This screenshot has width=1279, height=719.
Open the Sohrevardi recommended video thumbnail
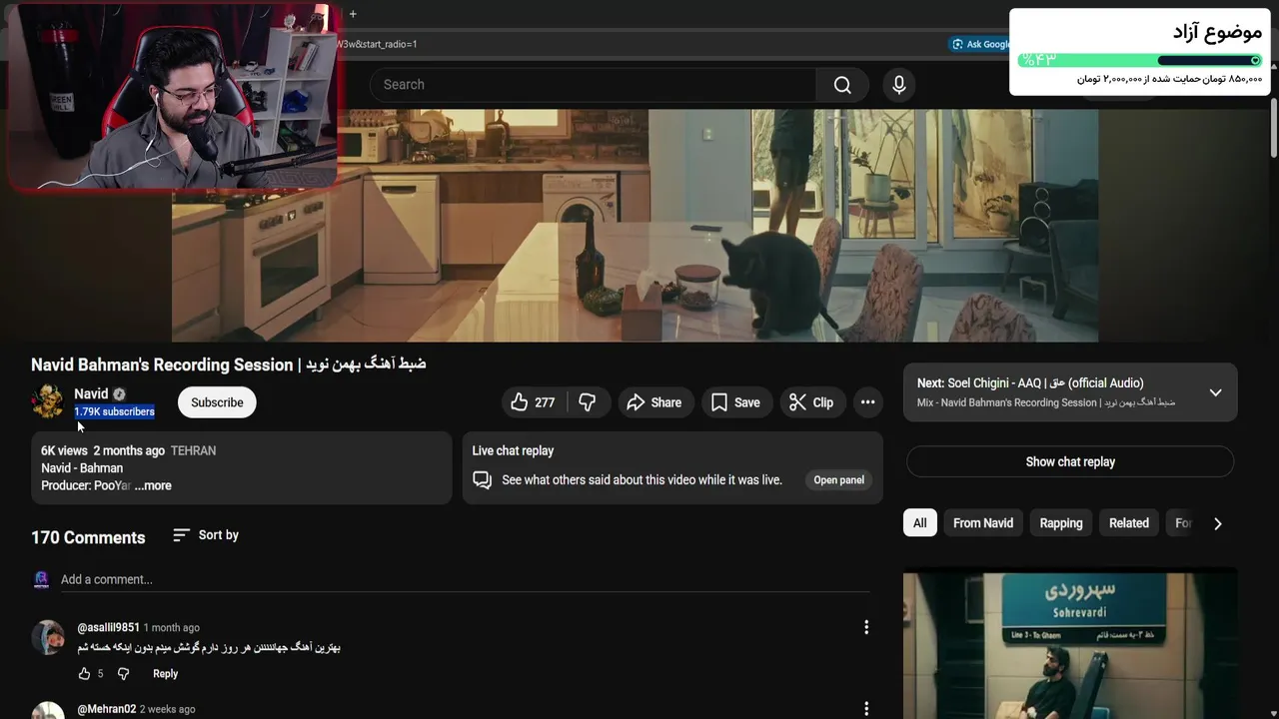pos(1070,644)
